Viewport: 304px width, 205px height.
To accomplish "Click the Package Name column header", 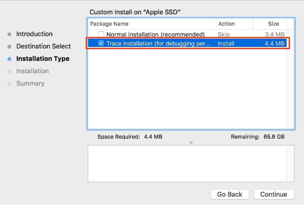I will (109, 24).
